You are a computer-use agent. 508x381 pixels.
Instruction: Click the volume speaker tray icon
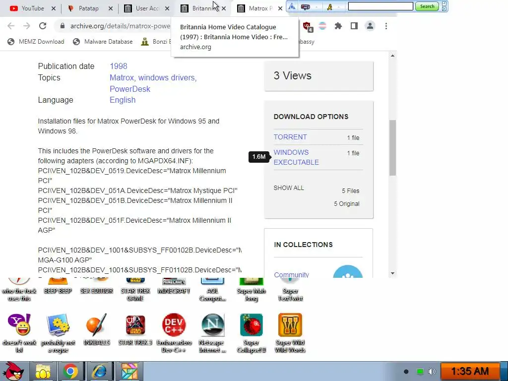pyautogui.click(x=432, y=371)
